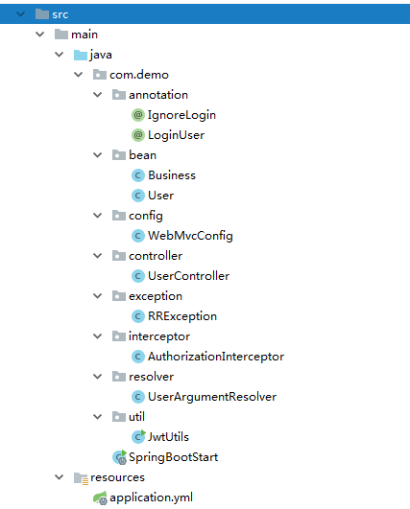Click the blue java source folder icon
Image resolution: width=410 pixels, height=509 pixels.
pos(81,55)
